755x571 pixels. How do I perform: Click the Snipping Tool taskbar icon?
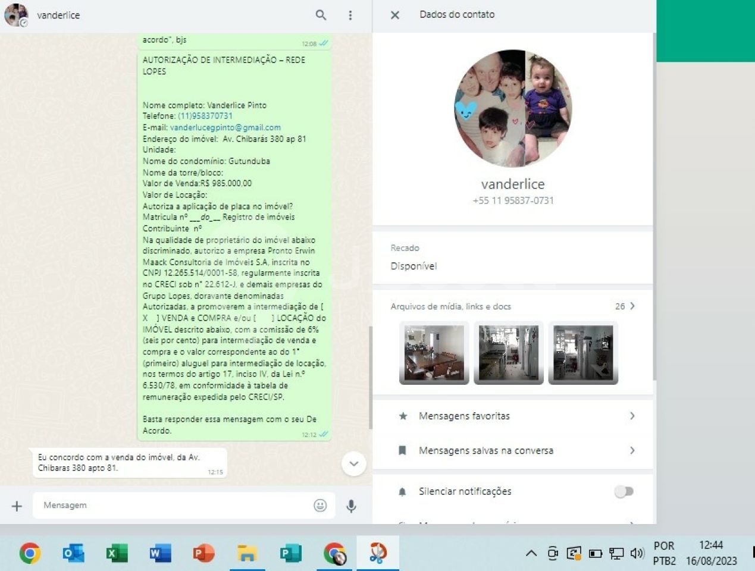(378, 553)
